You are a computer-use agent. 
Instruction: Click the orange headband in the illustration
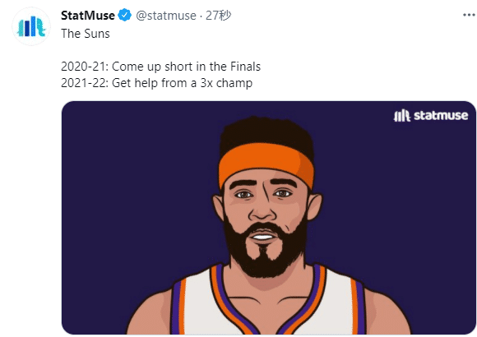tap(266, 164)
